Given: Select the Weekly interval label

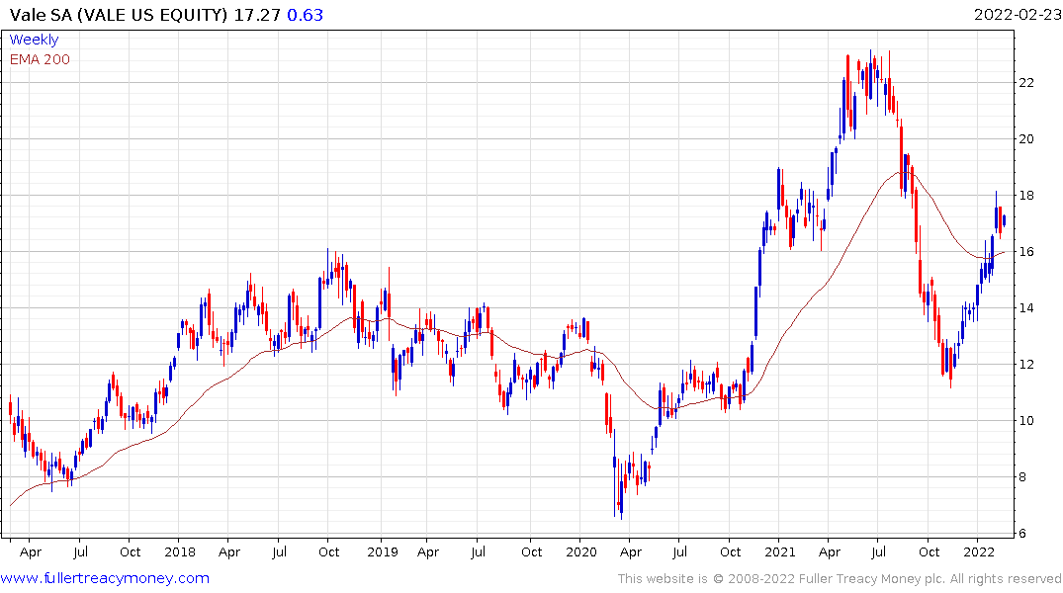Looking at the screenshot, I should pyautogui.click(x=34, y=40).
